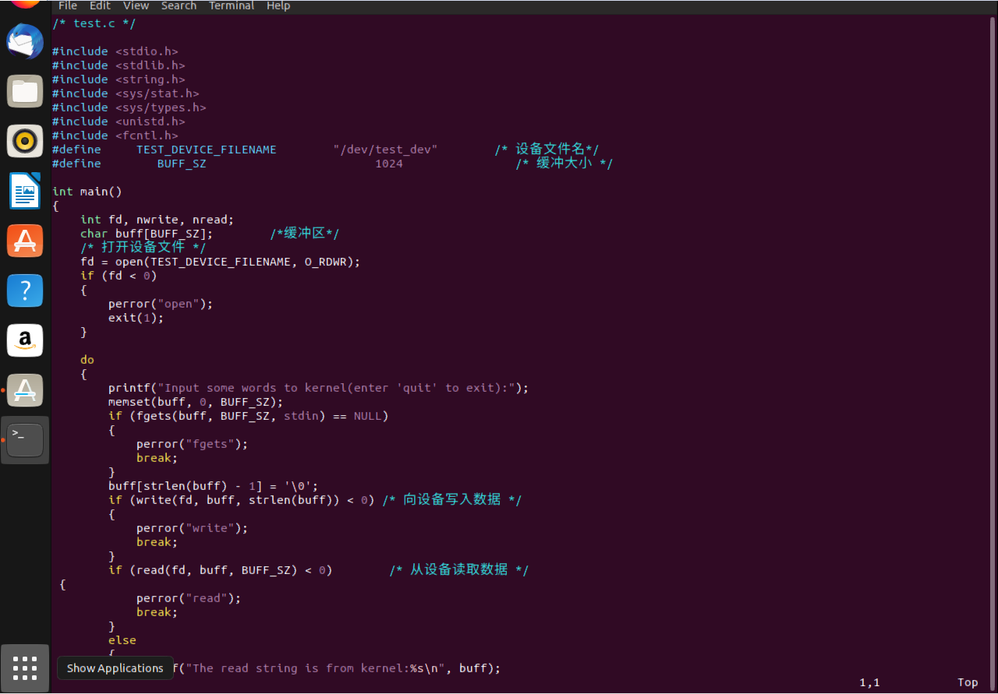Place cursor on the "int main()" line
Viewport: 998px width, 694px height.
click(87, 192)
